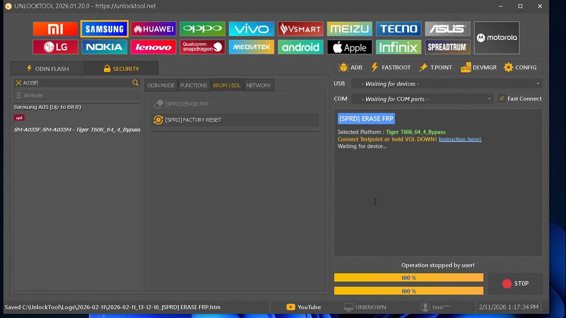
Task: Focus the model search field
Action: click(x=77, y=83)
